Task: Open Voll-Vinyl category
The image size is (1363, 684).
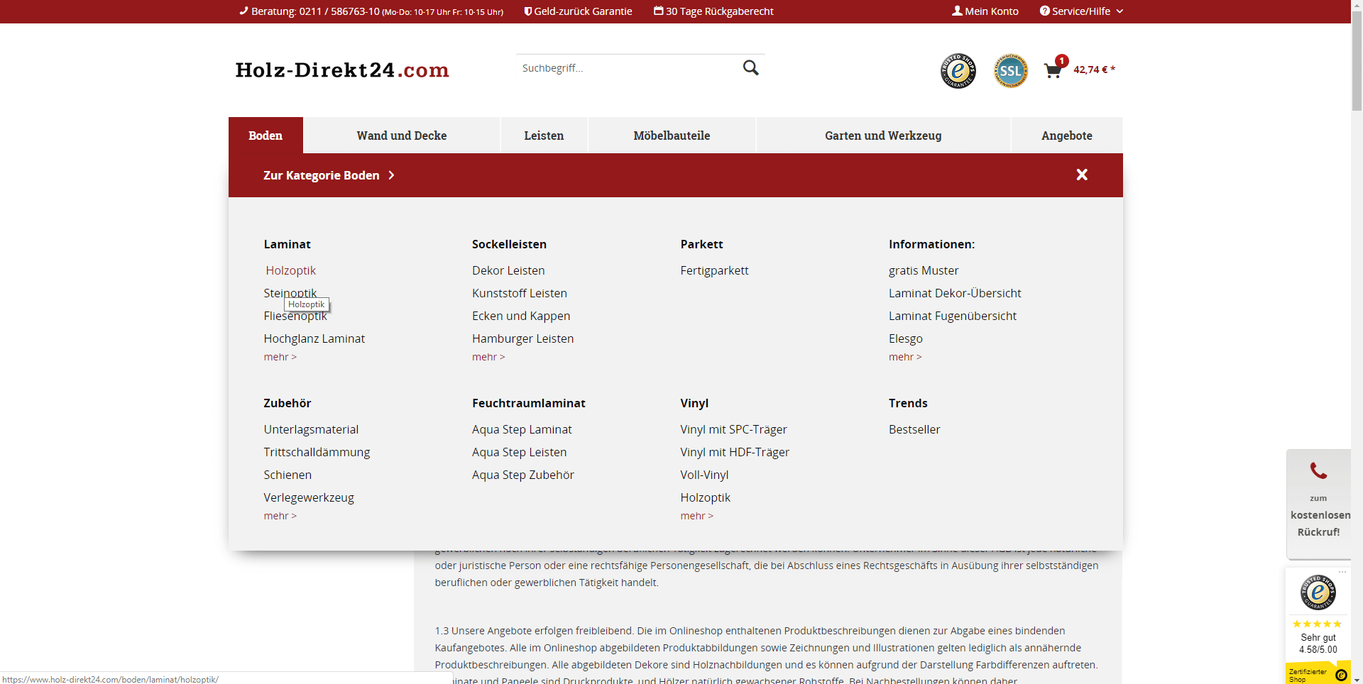Action: coord(704,475)
